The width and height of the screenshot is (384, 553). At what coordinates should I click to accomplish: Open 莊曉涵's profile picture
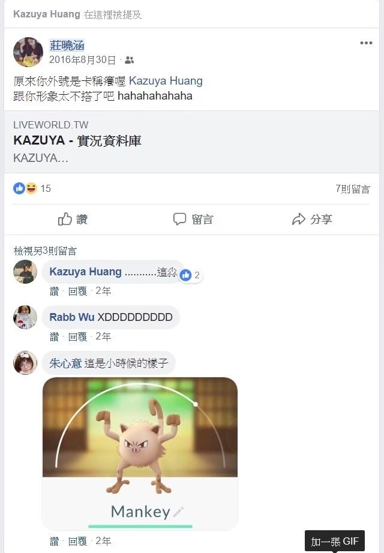tap(28, 52)
